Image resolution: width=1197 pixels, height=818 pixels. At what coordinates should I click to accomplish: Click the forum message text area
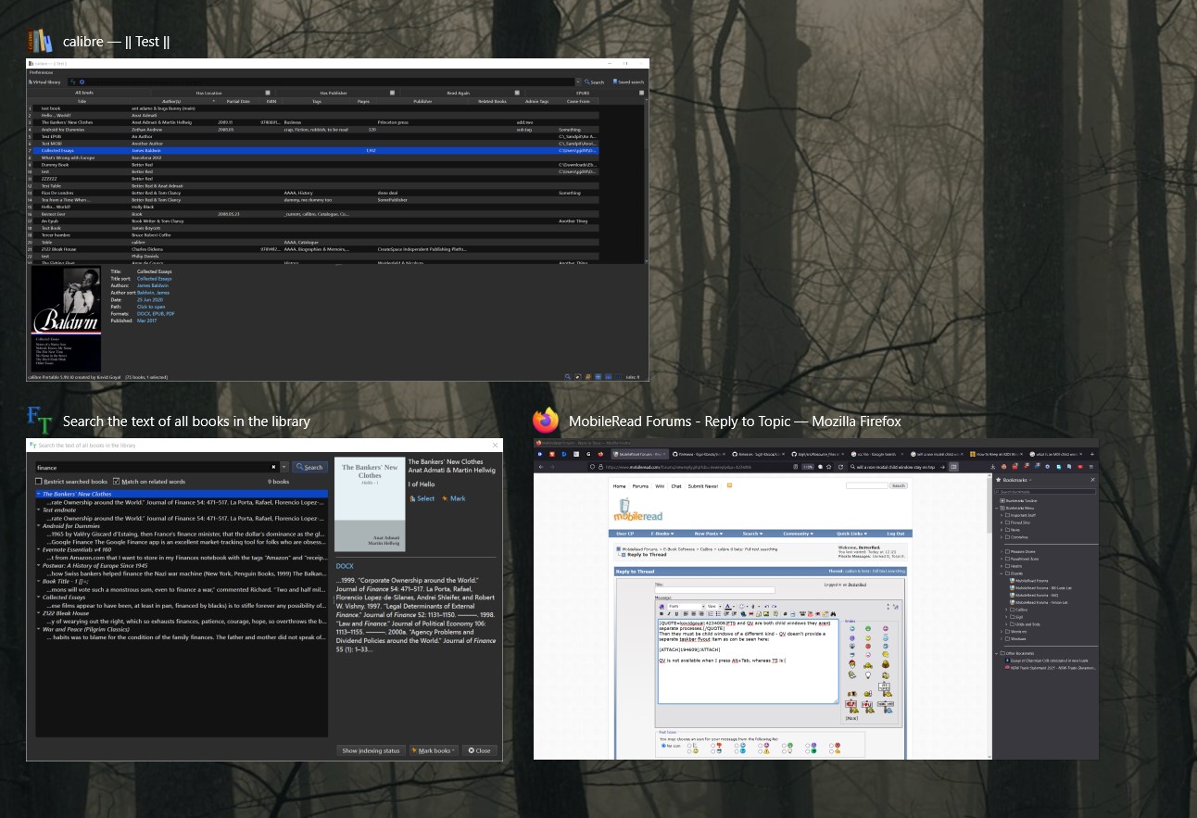coord(748,661)
